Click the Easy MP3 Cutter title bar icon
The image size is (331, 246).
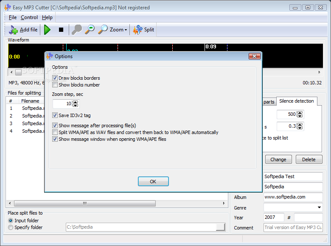pos(7,7)
